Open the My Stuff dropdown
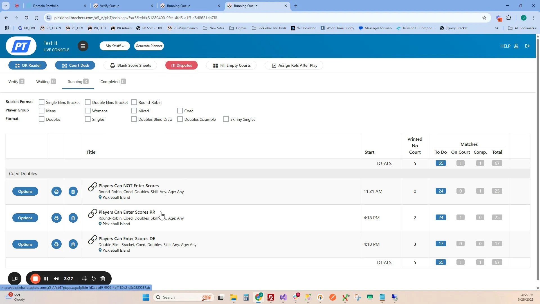The image size is (540, 304). pyautogui.click(x=114, y=46)
